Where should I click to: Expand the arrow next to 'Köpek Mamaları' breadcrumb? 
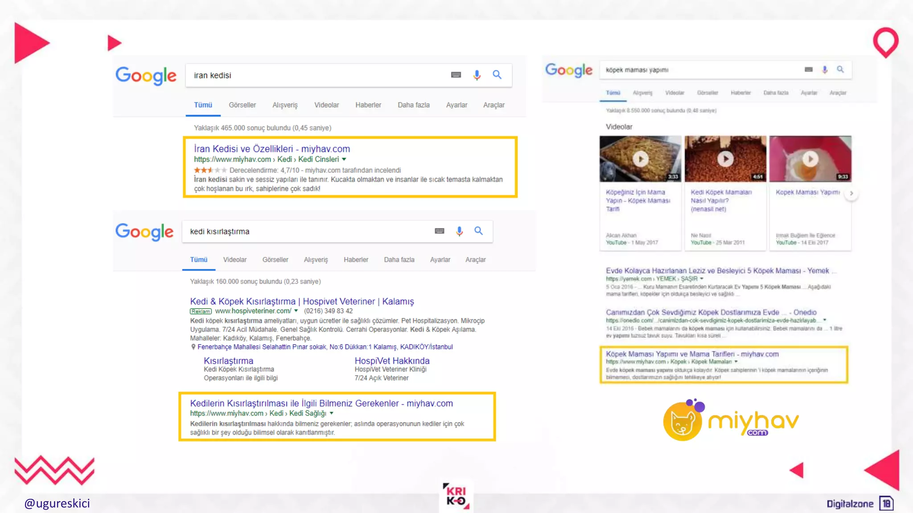point(736,362)
